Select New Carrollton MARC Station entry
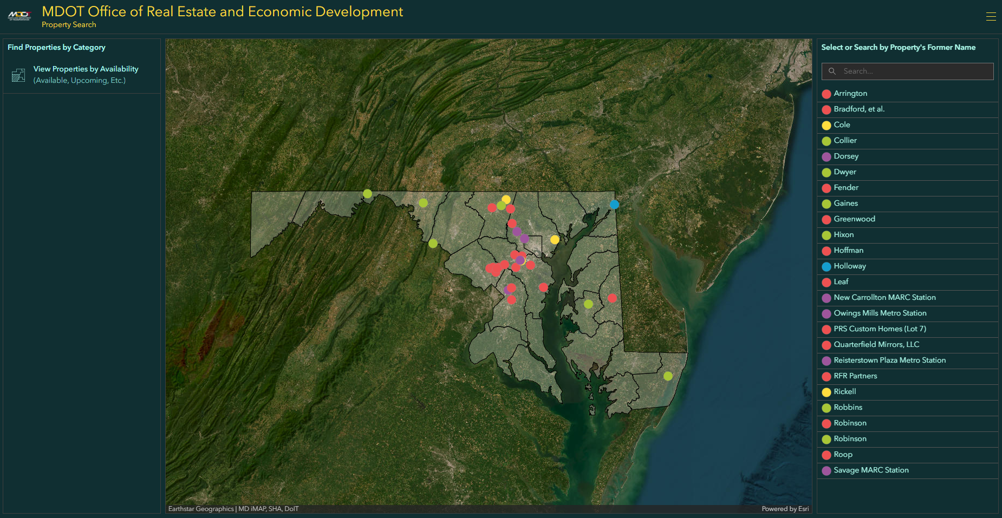Viewport: 1002px width, 518px height. [x=884, y=298]
